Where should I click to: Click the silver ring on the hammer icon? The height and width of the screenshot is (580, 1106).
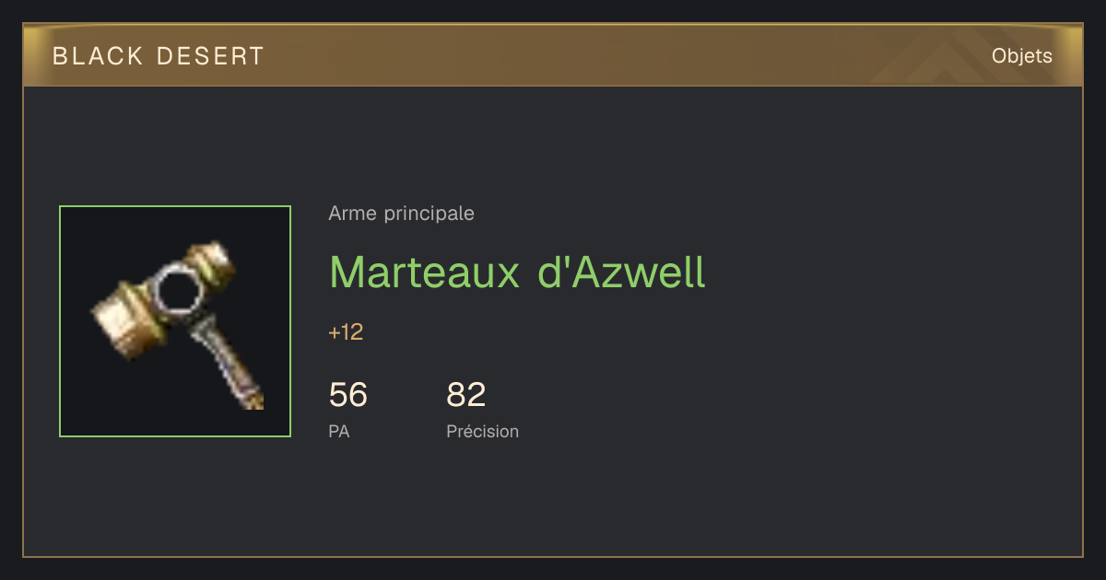point(172,290)
